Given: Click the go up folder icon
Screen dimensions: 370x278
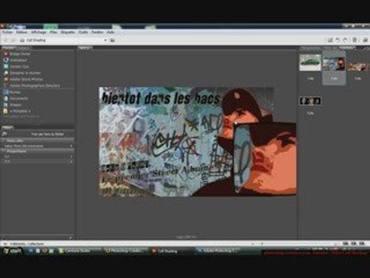Looking at the screenshot, I should click(x=113, y=41).
